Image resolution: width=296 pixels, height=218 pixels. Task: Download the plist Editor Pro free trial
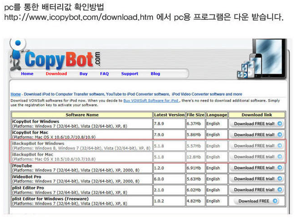[x=257, y=190]
